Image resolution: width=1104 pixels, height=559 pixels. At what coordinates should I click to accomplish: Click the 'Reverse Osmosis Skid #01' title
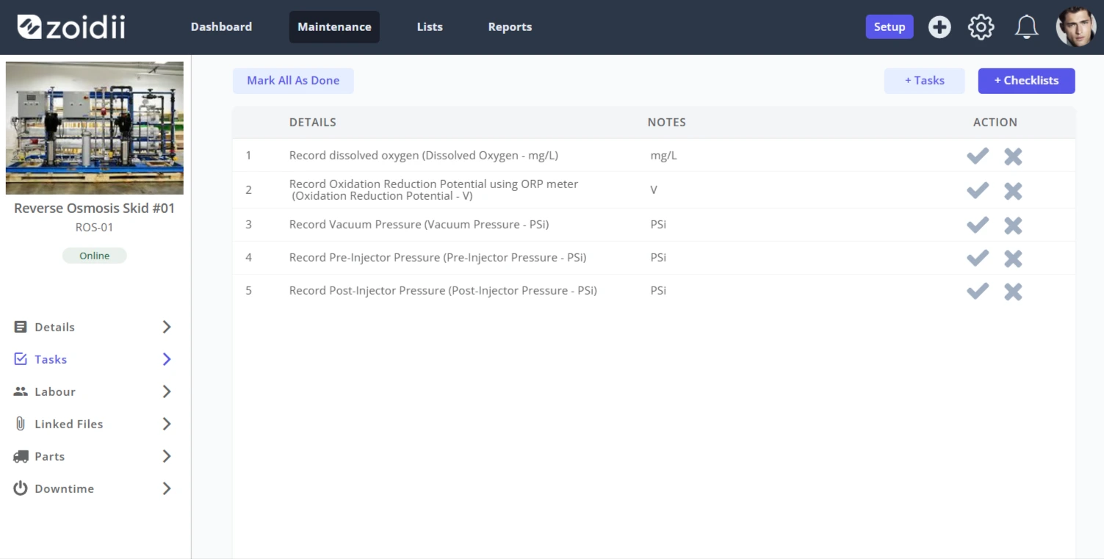[95, 208]
